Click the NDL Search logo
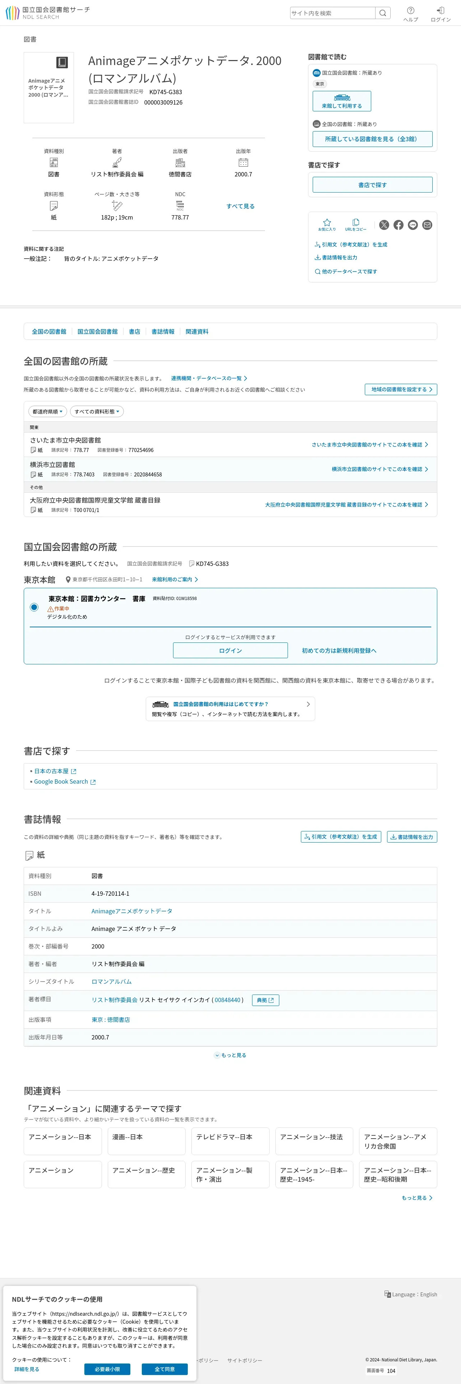Viewport: 461px width, 1384px height. coord(48,13)
